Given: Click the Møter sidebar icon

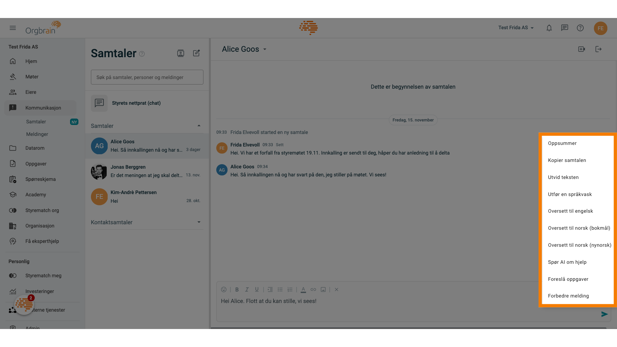Looking at the screenshot, I should coord(13,77).
